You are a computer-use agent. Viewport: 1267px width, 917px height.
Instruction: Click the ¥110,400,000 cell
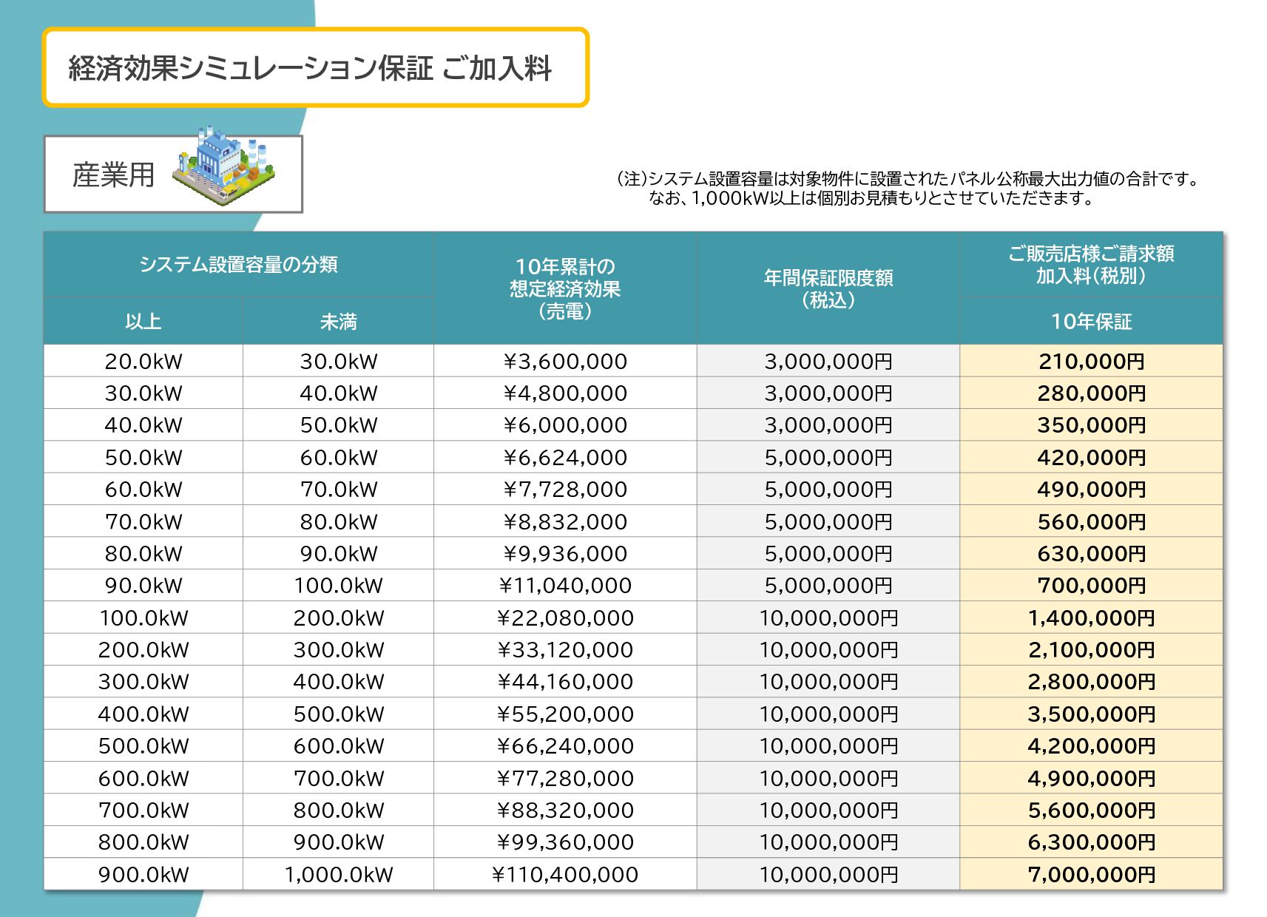point(565,874)
